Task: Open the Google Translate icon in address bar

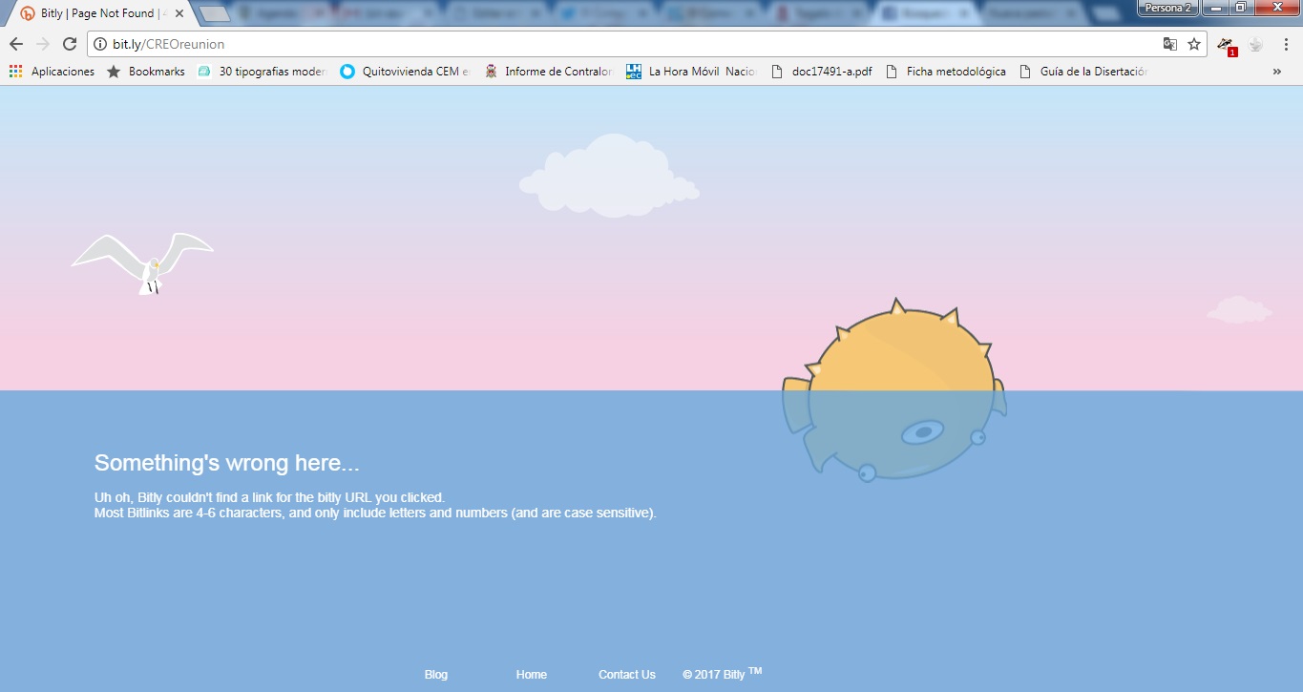Action: (1169, 44)
